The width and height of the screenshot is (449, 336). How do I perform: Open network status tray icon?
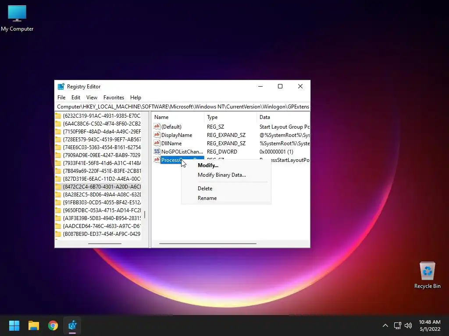point(397,325)
